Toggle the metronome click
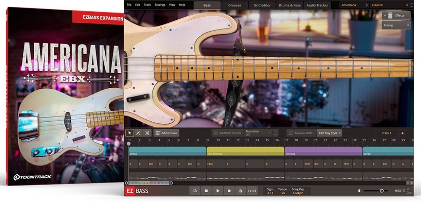 tap(240, 191)
